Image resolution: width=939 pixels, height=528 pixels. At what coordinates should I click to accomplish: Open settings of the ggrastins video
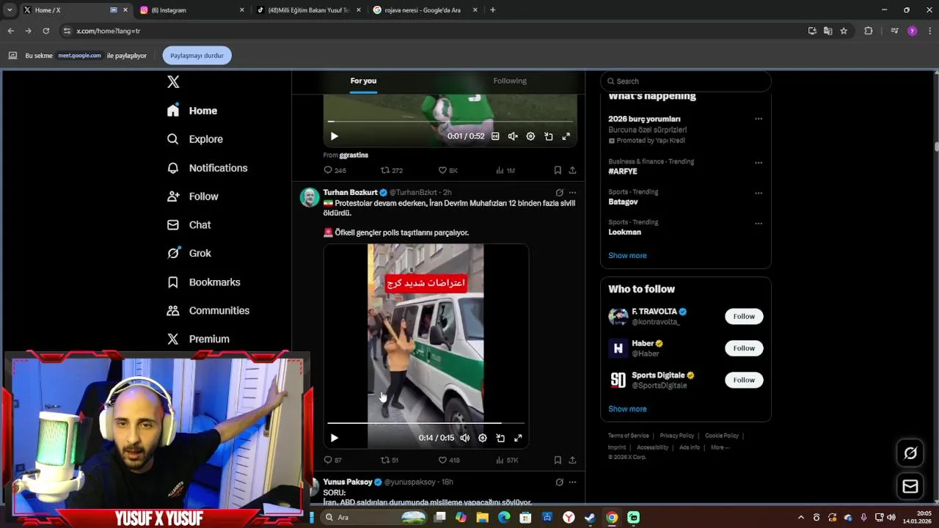coord(530,136)
